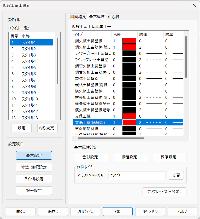Click black swatch of 鋼管矢板土留壁線 row

(129, 66)
